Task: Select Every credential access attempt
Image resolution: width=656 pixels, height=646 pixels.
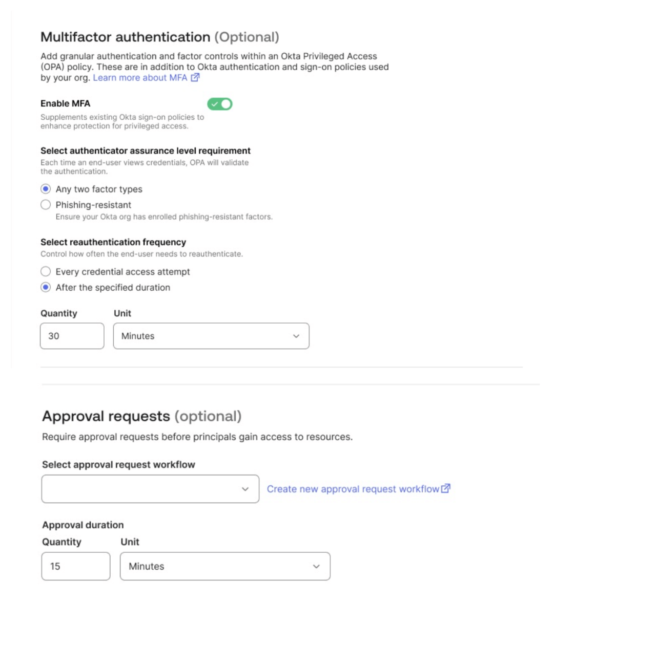Action: [x=46, y=272]
